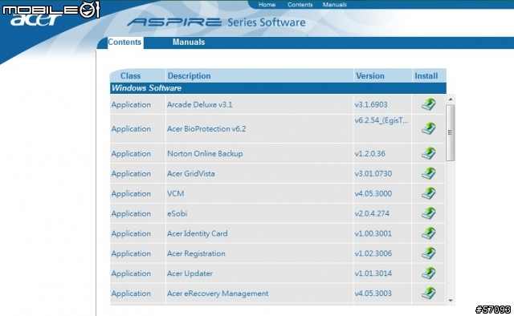The width and height of the screenshot is (514, 316).
Task: Click version v3.1.6903
Action: point(371,104)
